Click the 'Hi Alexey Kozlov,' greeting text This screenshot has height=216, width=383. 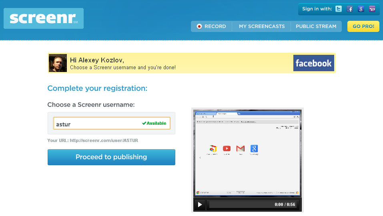click(x=97, y=60)
